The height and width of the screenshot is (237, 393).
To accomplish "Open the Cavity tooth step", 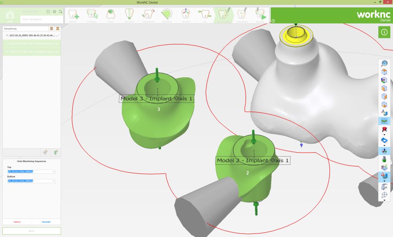I will tap(110, 15).
